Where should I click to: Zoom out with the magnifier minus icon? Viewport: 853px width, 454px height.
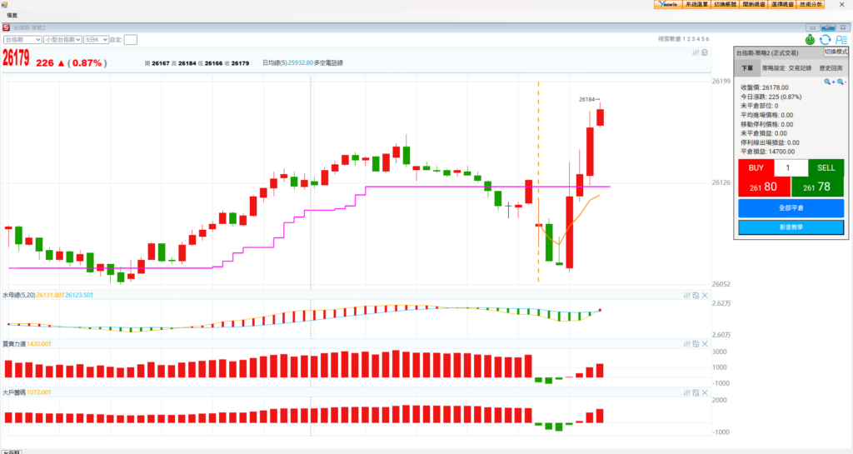coord(841,82)
